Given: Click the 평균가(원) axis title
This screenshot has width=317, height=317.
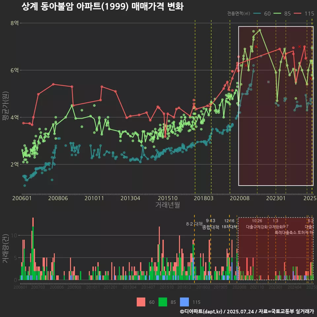Looking at the screenshot, I should [5, 106].
